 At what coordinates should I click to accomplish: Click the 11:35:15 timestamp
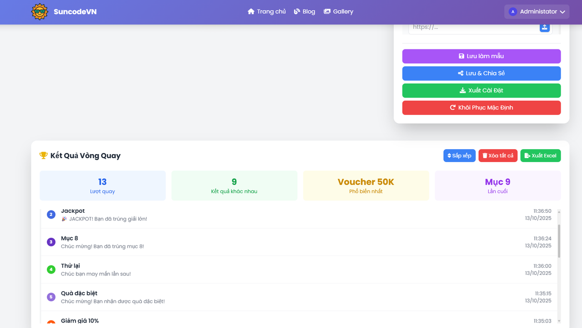coord(543,294)
